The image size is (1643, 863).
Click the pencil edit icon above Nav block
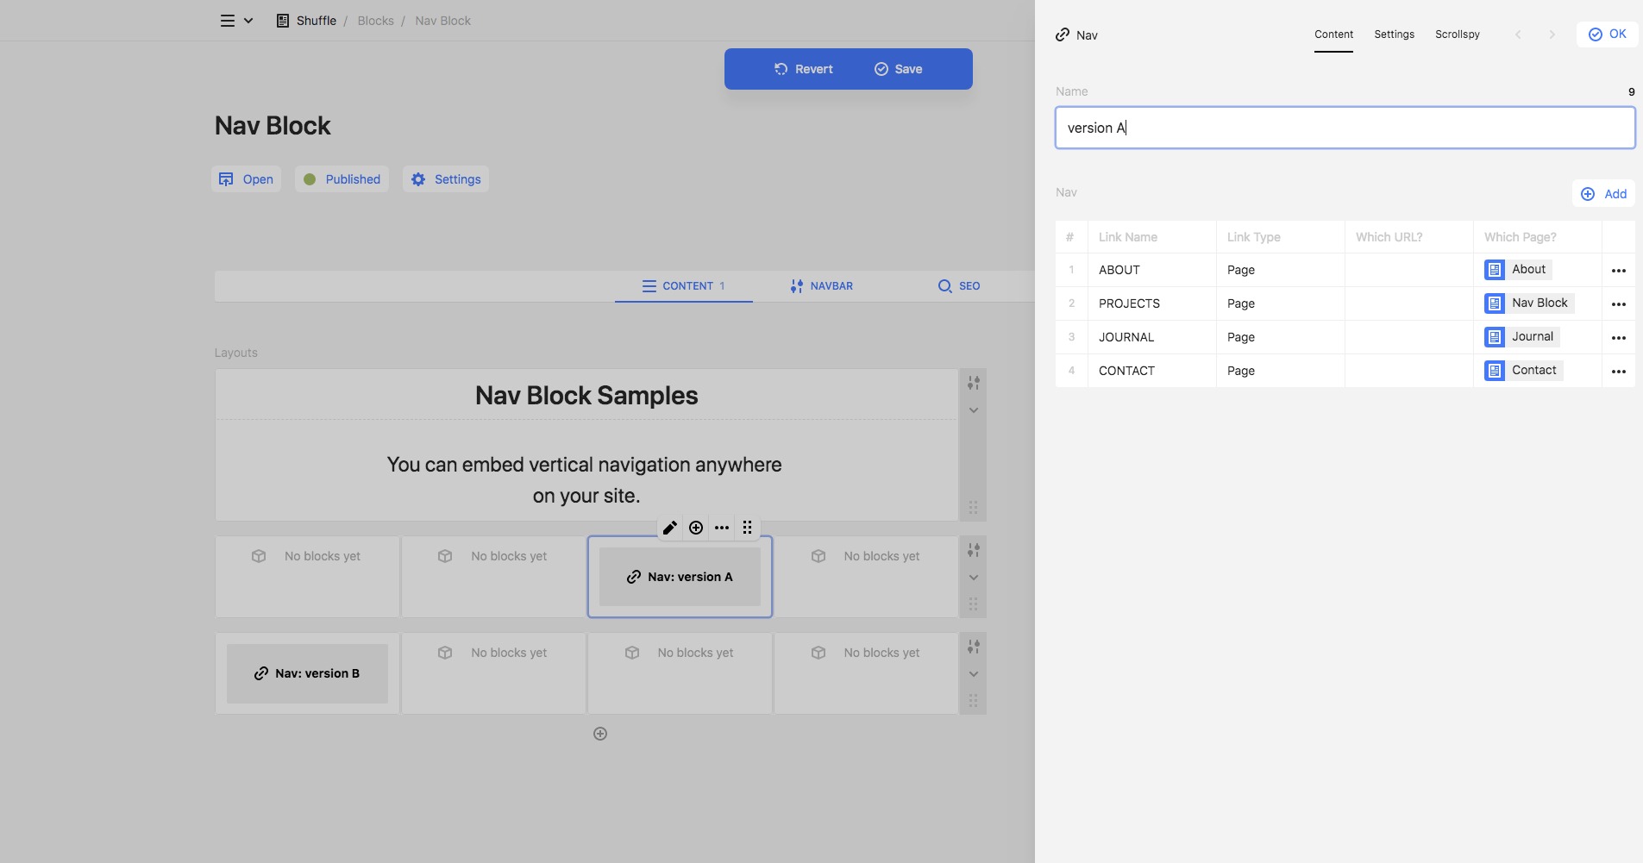[669, 528]
